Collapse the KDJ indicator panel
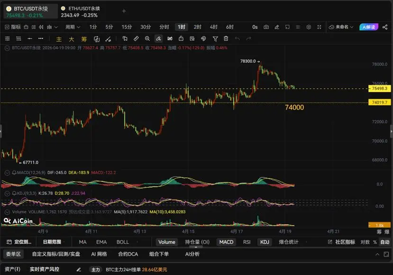 point(7,193)
